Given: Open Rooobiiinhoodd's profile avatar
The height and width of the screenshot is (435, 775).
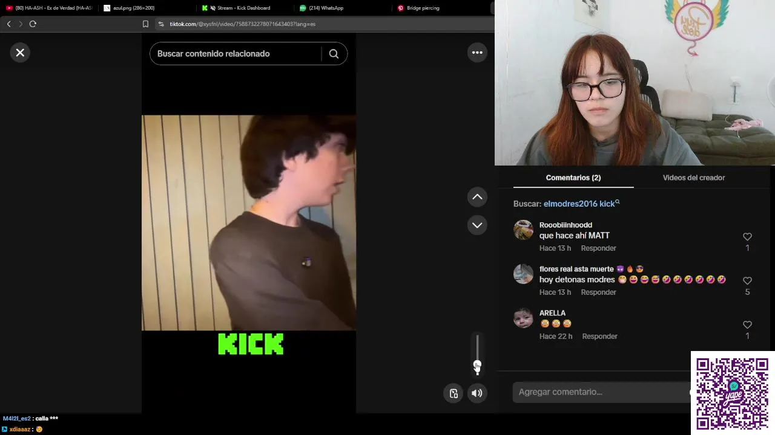Looking at the screenshot, I should [523, 230].
